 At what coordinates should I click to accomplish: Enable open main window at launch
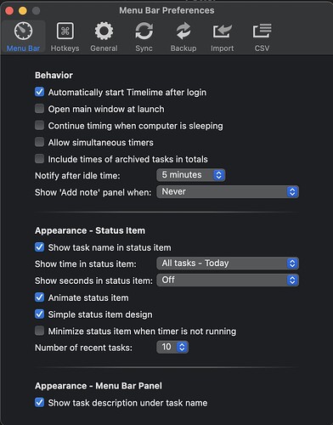point(39,109)
